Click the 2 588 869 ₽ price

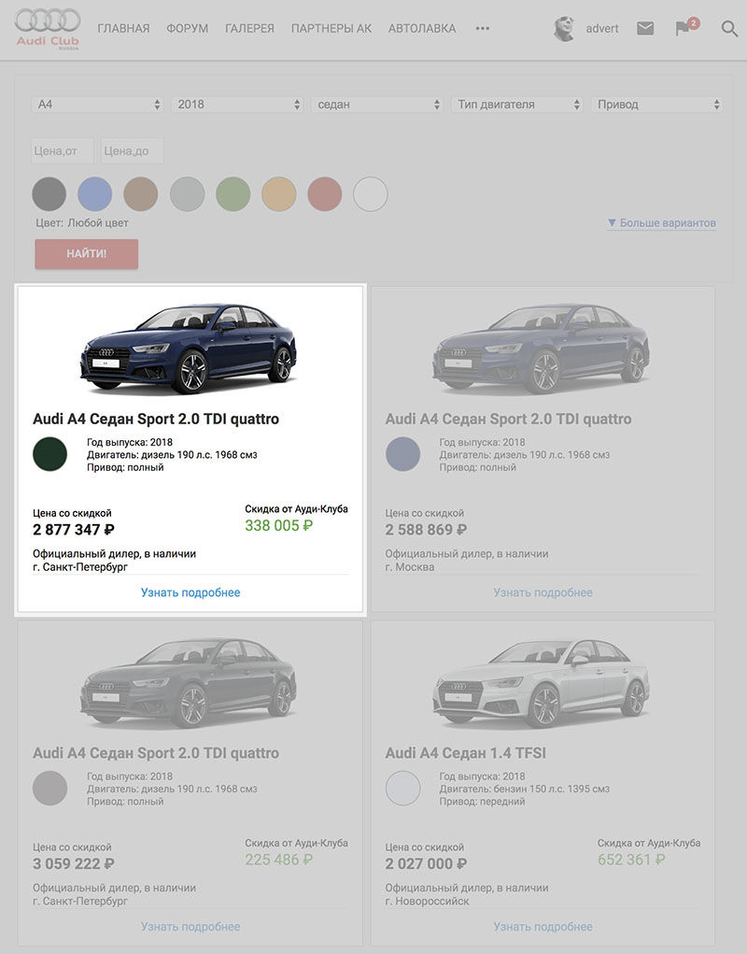426,530
